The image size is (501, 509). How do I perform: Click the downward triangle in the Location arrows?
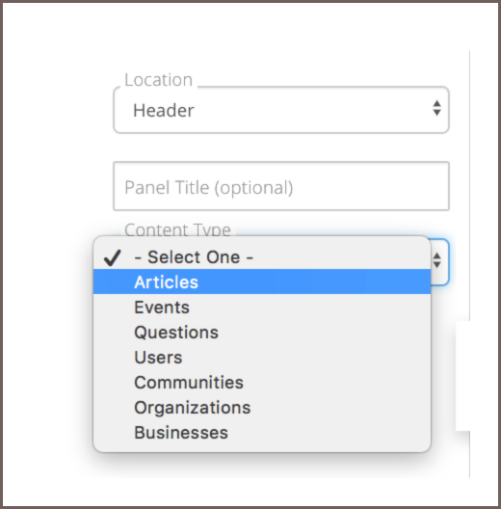click(x=436, y=113)
